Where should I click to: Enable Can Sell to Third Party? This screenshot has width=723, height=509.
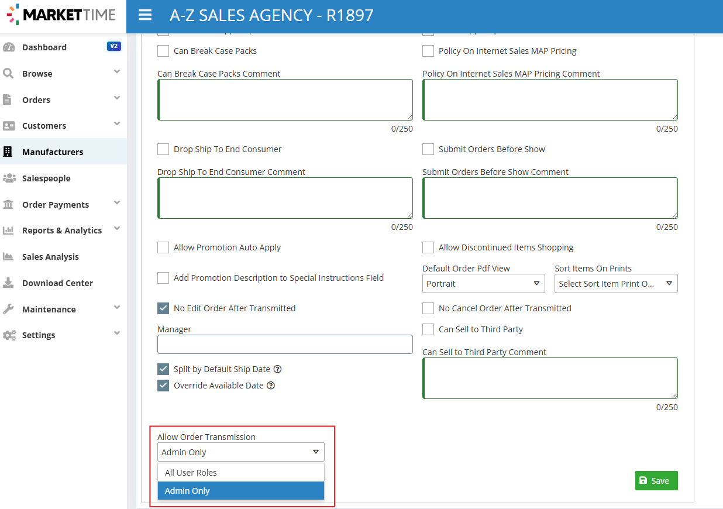428,329
